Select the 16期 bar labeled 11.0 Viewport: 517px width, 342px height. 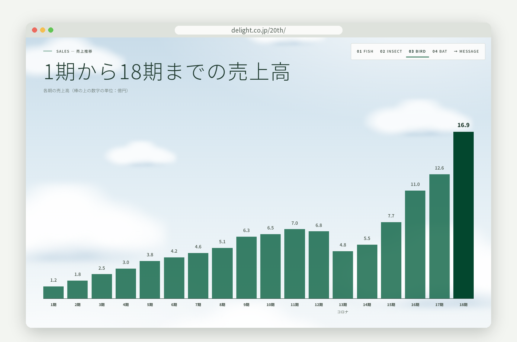point(415,245)
